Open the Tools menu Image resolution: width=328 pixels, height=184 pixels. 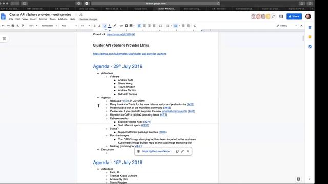coord(52,19)
